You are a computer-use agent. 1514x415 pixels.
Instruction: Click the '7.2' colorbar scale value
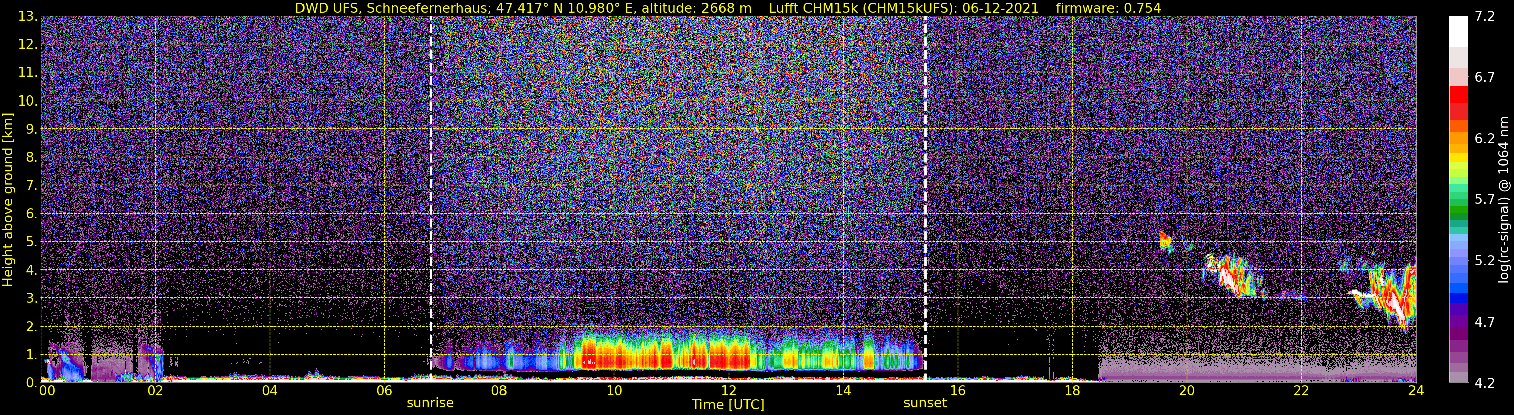(1485, 16)
